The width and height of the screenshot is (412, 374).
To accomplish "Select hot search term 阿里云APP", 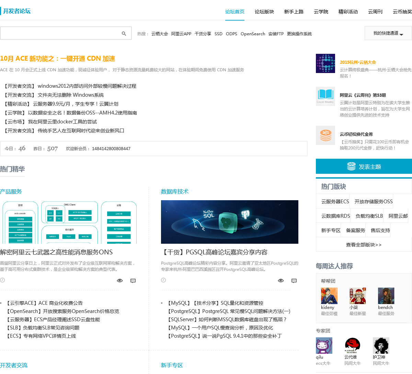I will point(181,34).
